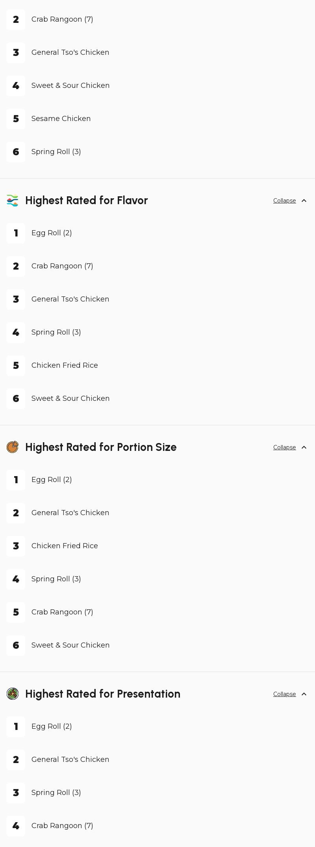Collapse the Highest Rated for Presentation section

pos(284,694)
